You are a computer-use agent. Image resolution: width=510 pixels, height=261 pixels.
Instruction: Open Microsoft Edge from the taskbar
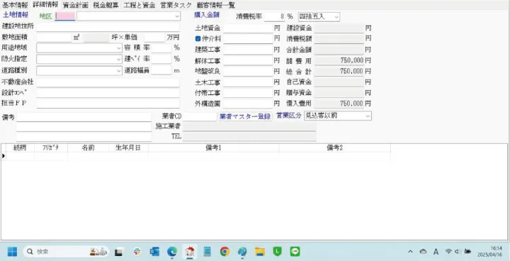pyautogui.click(x=172, y=252)
